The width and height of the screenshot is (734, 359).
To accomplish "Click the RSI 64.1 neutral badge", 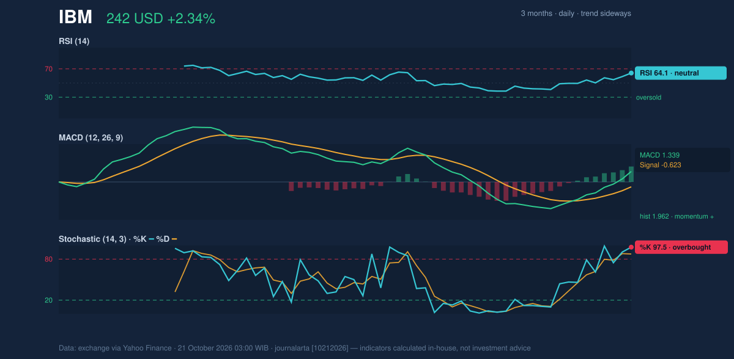I will (x=681, y=73).
